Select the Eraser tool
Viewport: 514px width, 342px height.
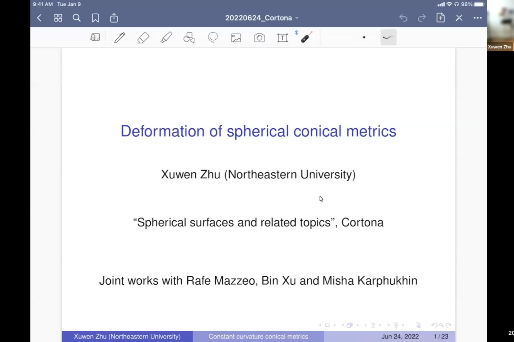[x=143, y=38]
